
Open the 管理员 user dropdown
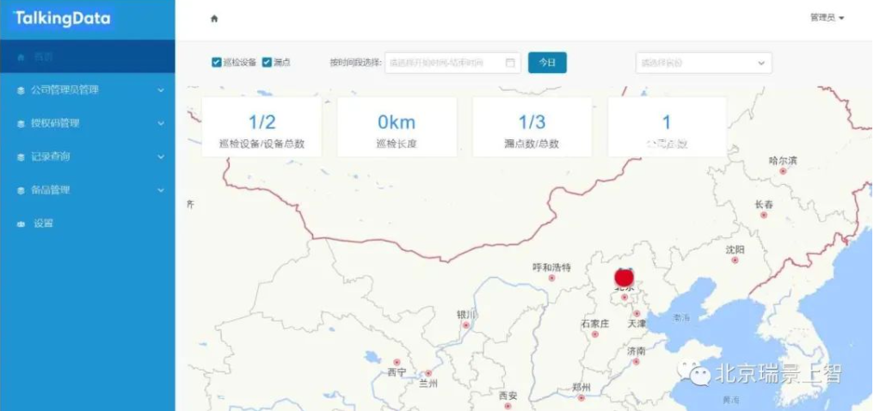[828, 18]
